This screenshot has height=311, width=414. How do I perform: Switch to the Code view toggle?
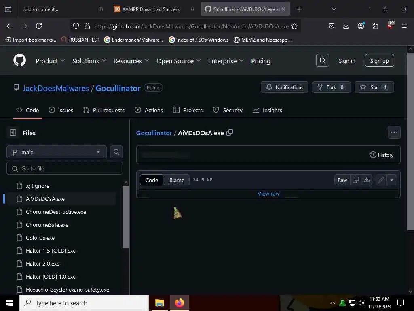pos(152,180)
